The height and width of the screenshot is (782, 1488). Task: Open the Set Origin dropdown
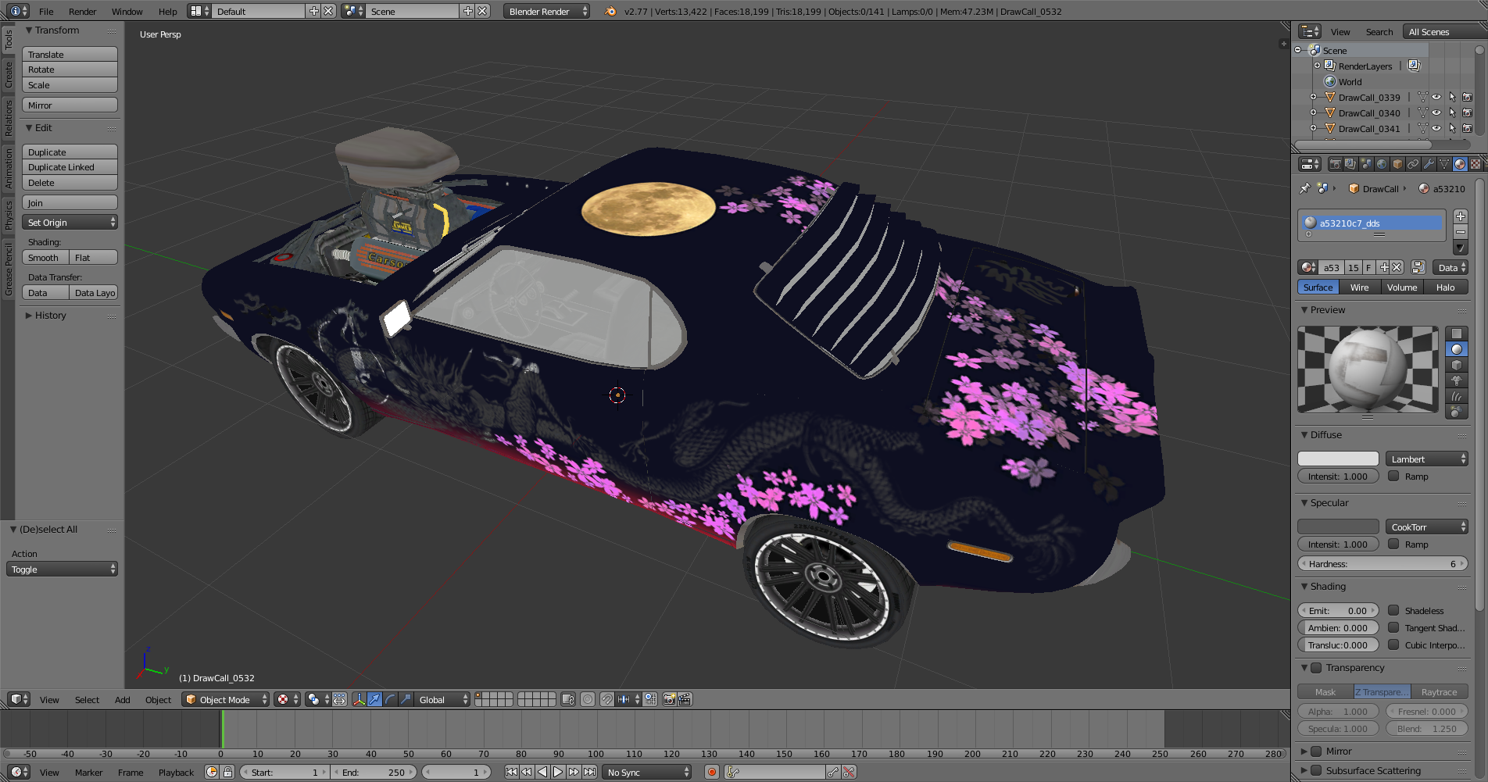tap(70, 222)
